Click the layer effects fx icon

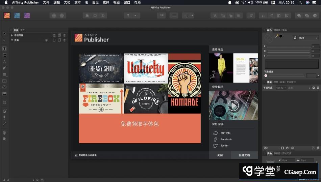(x=292, y=148)
